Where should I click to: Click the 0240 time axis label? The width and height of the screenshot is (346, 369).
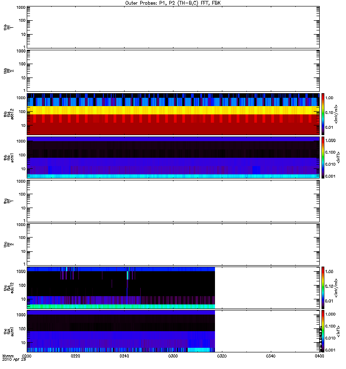point(124,356)
